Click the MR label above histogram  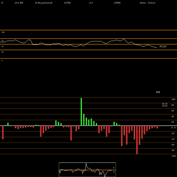click(x=158, y=92)
